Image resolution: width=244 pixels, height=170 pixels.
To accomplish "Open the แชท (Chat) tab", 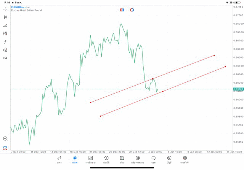I will 153,160.
